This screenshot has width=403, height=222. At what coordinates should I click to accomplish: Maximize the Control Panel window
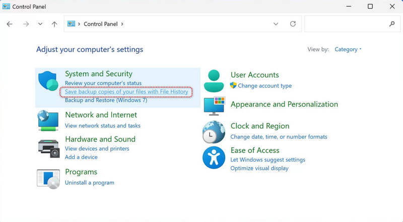[370, 6]
